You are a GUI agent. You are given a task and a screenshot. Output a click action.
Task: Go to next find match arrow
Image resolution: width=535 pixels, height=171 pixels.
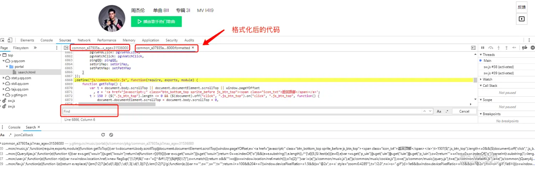430,111
